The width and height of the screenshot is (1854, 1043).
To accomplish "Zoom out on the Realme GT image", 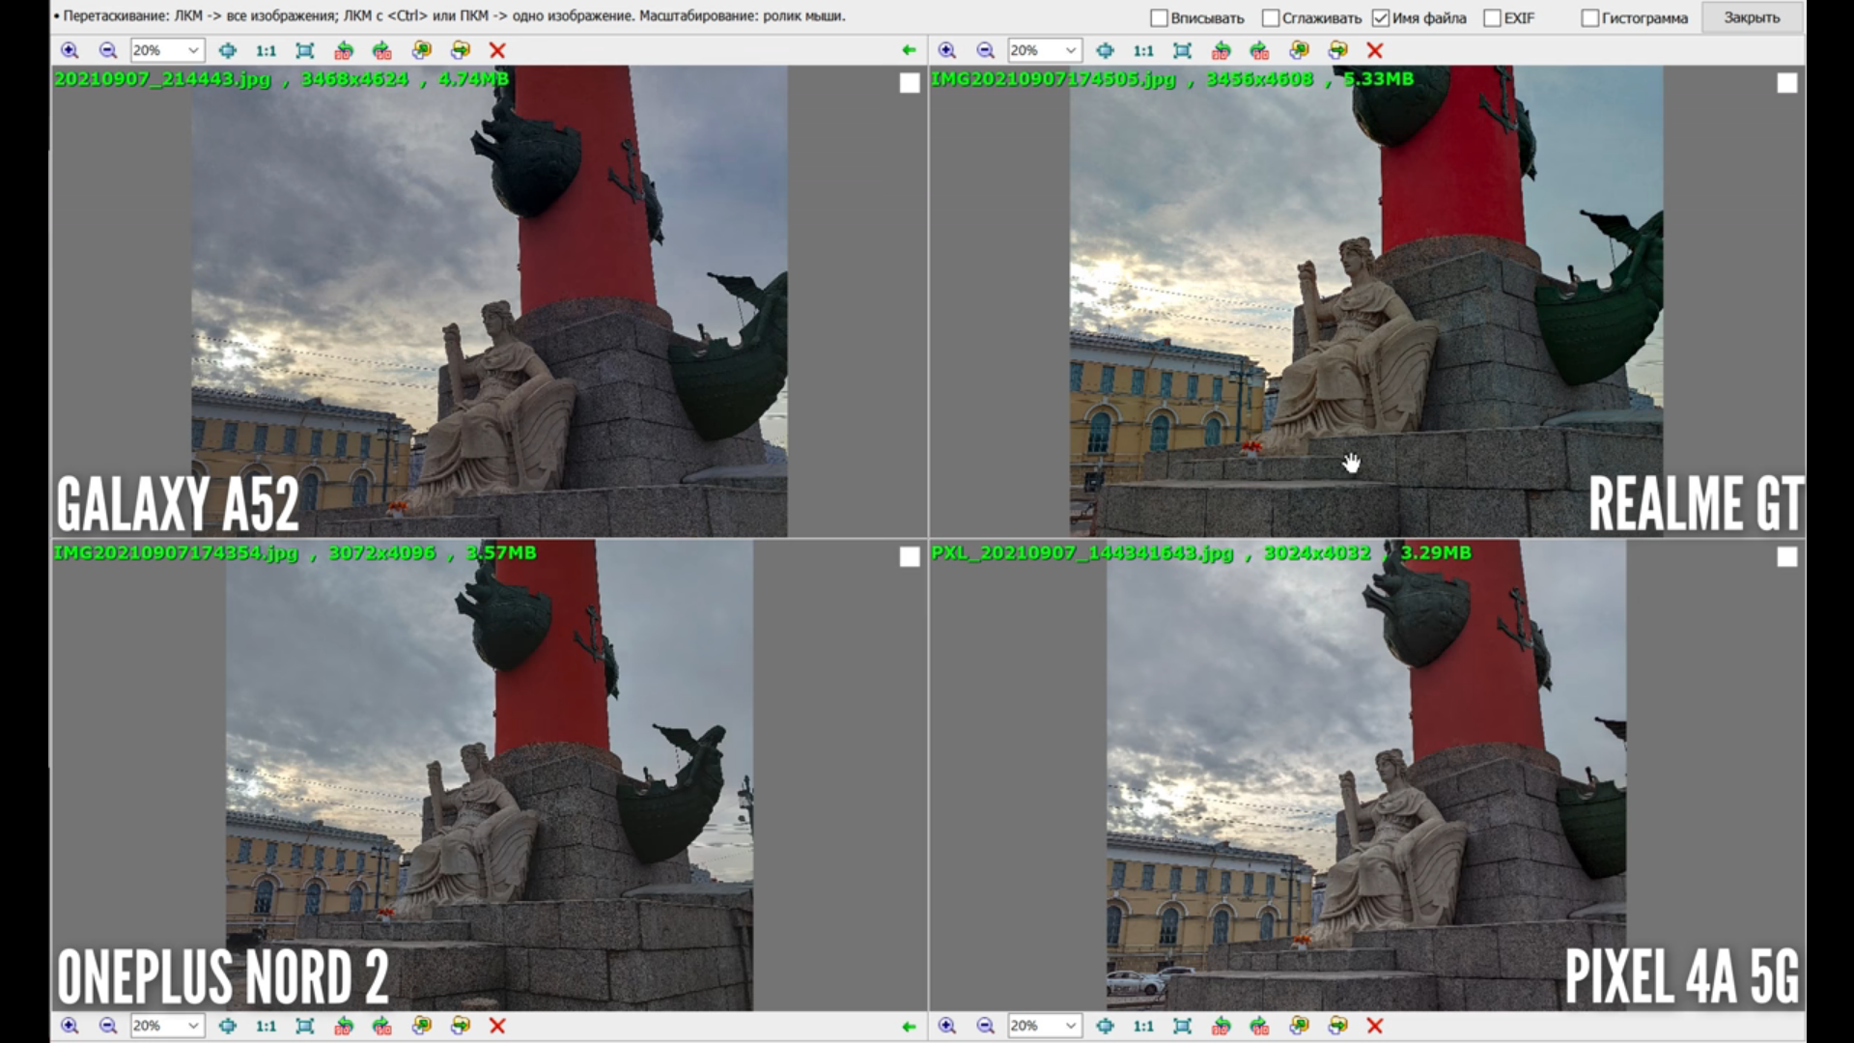I will click(985, 50).
